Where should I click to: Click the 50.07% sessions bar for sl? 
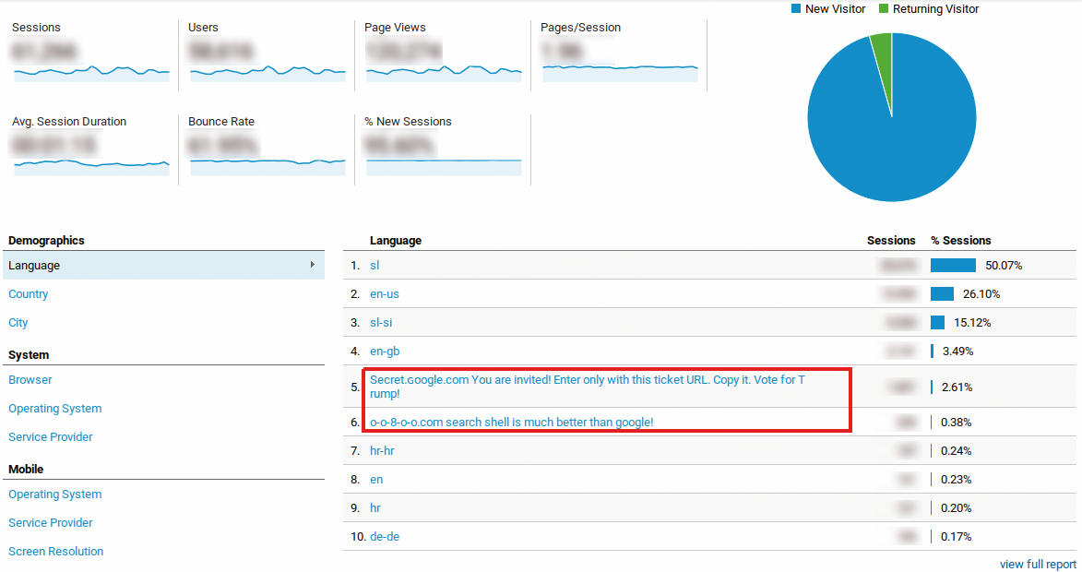pos(953,265)
